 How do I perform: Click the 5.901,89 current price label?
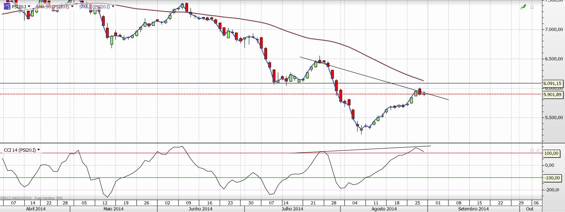(x=553, y=94)
